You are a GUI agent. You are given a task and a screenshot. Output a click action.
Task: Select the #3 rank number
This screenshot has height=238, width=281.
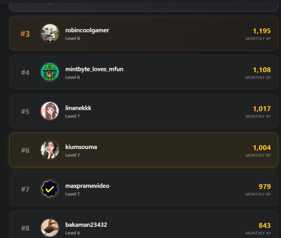(25, 34)
